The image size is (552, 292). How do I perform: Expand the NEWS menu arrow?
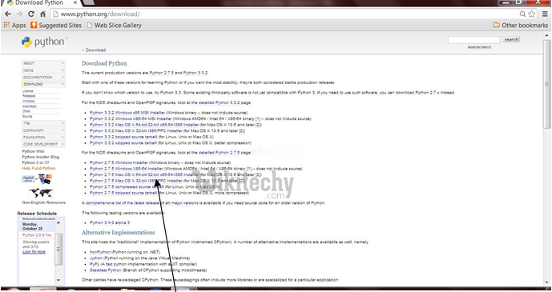(62, 70)
